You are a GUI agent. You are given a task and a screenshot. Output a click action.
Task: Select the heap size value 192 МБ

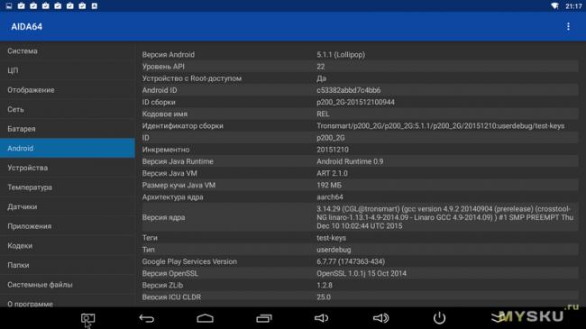(x=329, y=185)
